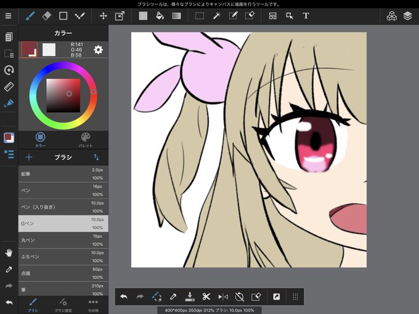Switch to the カラー tab
The width and height of the screenshot is (419, 314).
coord(40,140)
